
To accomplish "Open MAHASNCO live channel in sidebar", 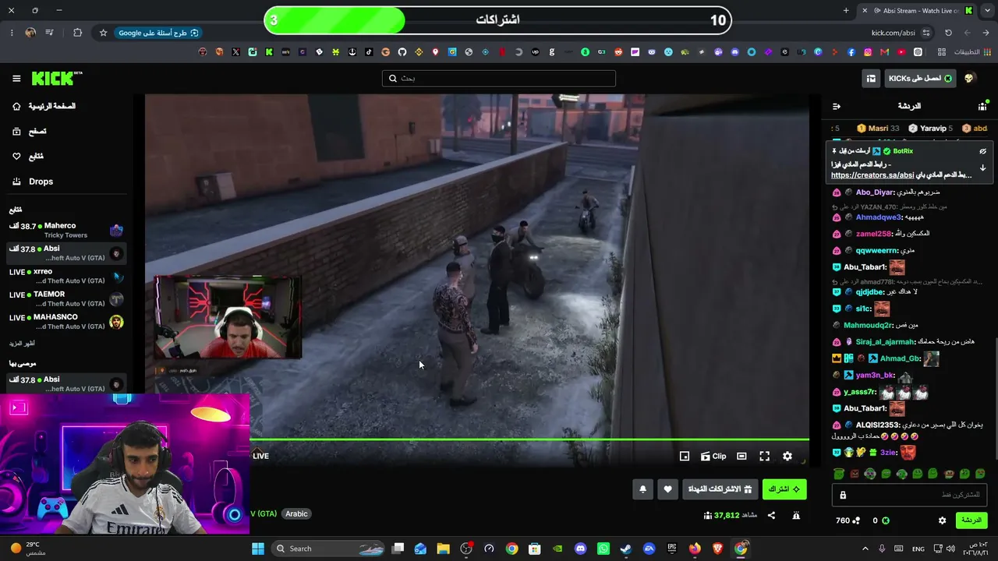I will coord(65,321).
